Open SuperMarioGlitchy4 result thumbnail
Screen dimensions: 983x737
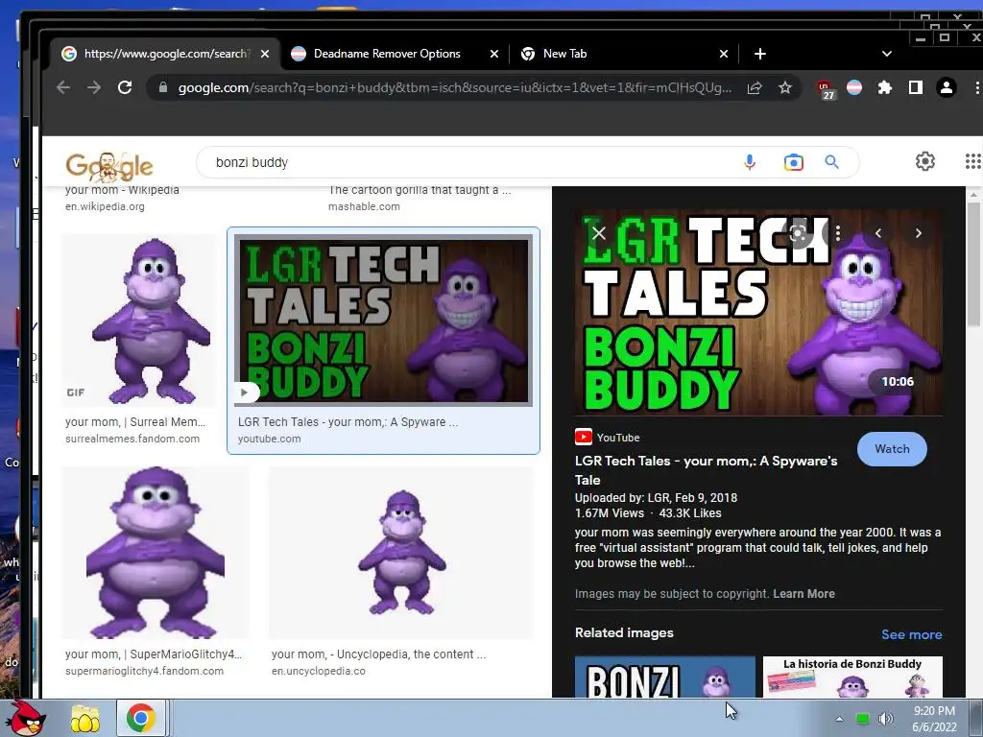tap(155, 553)
